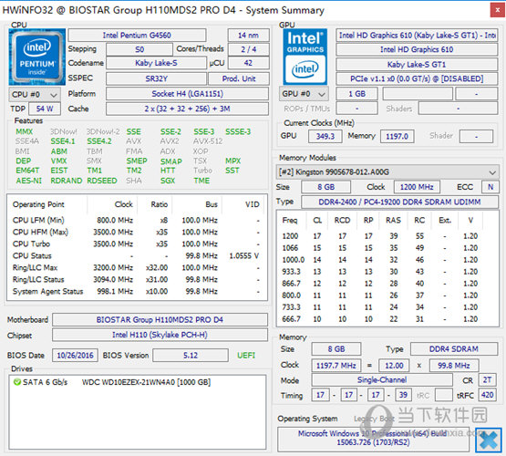506x456 pixels.
Task: Click the Operating System text box
Action: point(373,438)
